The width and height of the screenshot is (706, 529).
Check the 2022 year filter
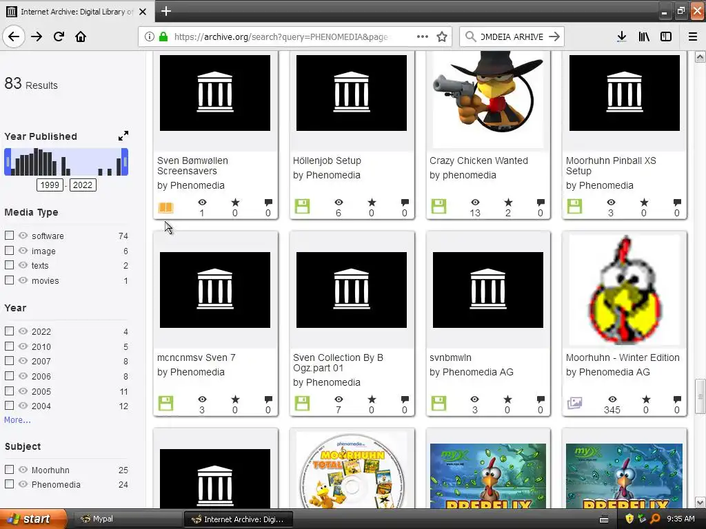[x=9, y=331]
